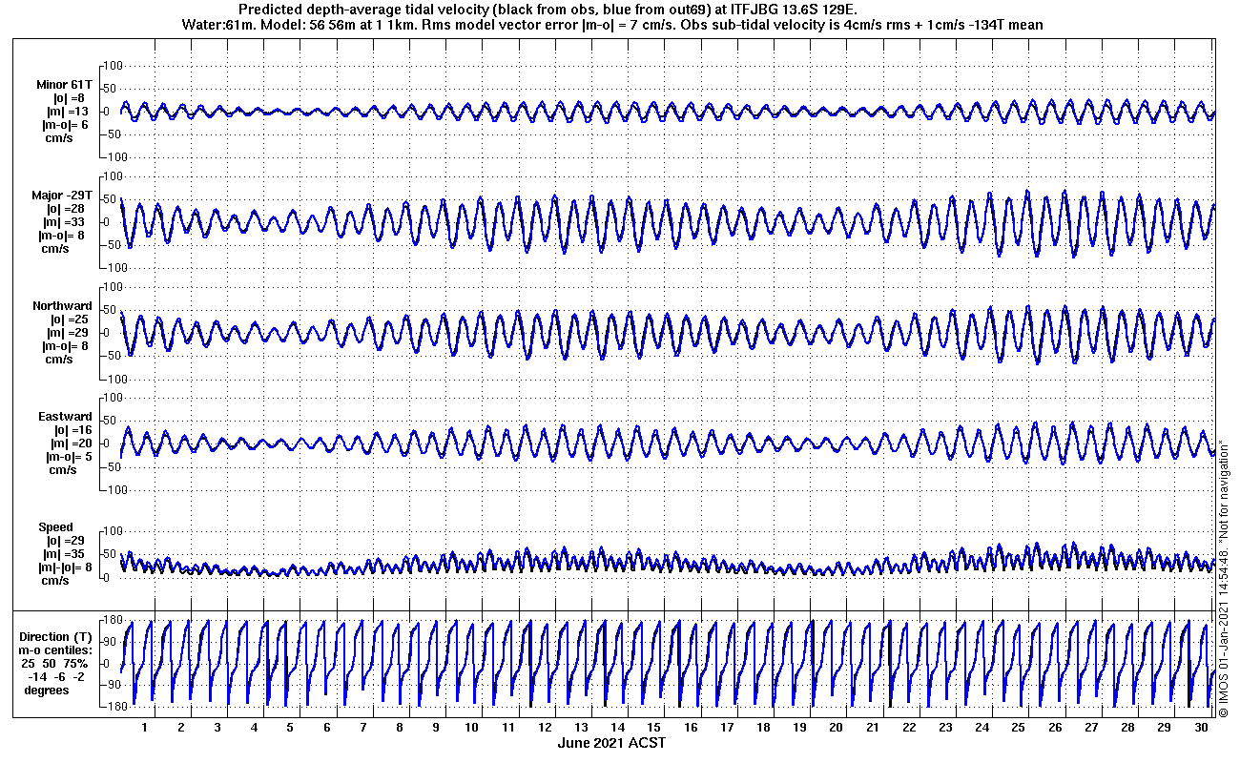Select the 'Major -29T' panel label
Image resolution: width=1240 pixels, height=763 pixels.
(x=62, y=196)
